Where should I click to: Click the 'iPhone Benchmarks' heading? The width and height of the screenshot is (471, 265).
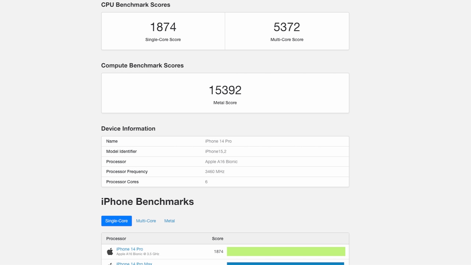click(148, 202)
